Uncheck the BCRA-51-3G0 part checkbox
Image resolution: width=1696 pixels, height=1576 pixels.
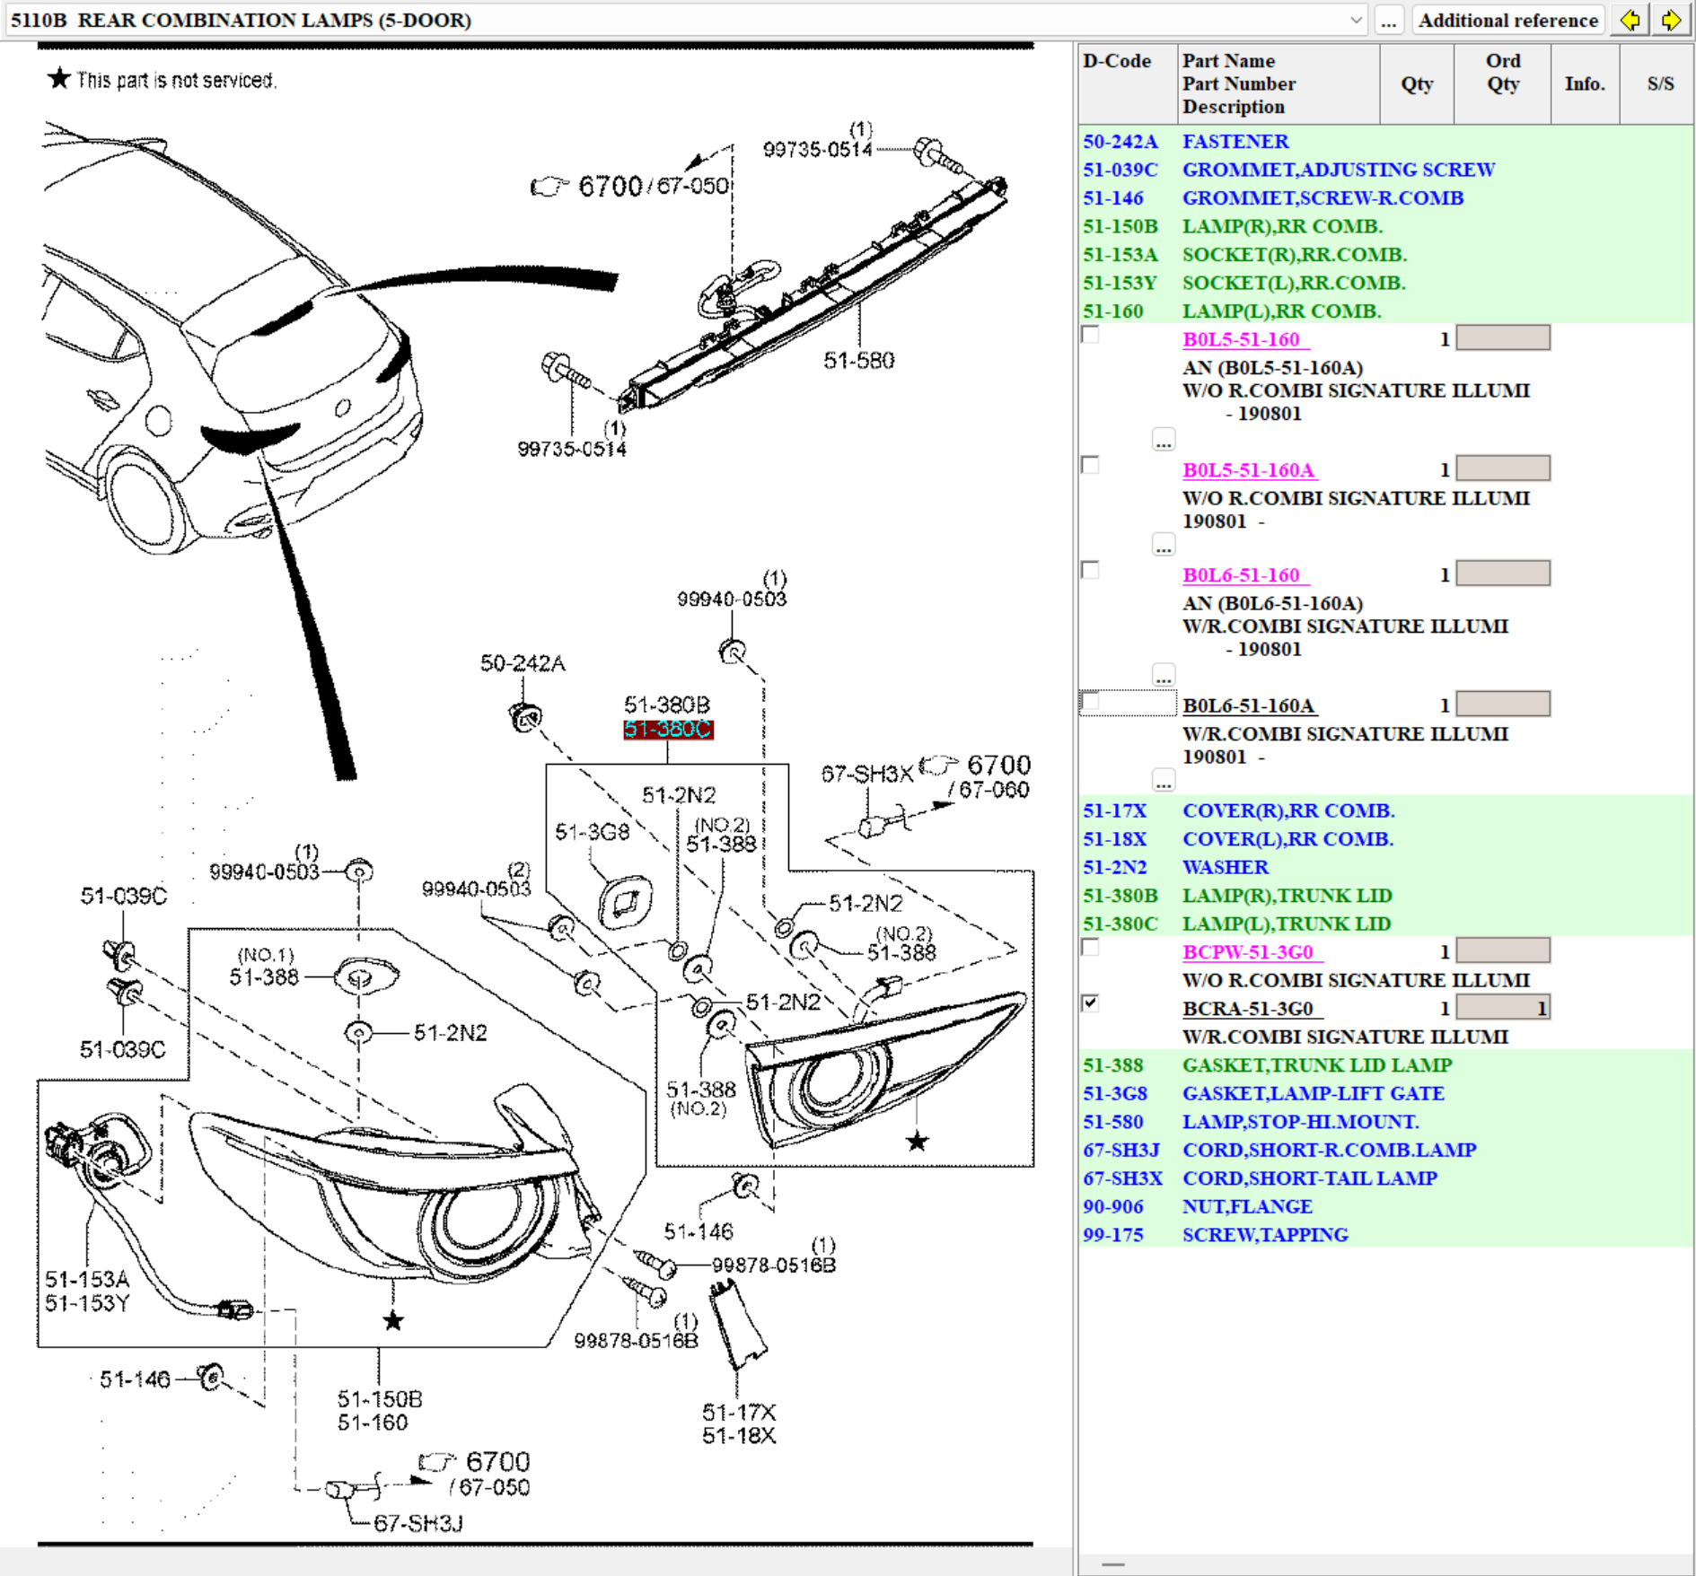(1091, 1003)
